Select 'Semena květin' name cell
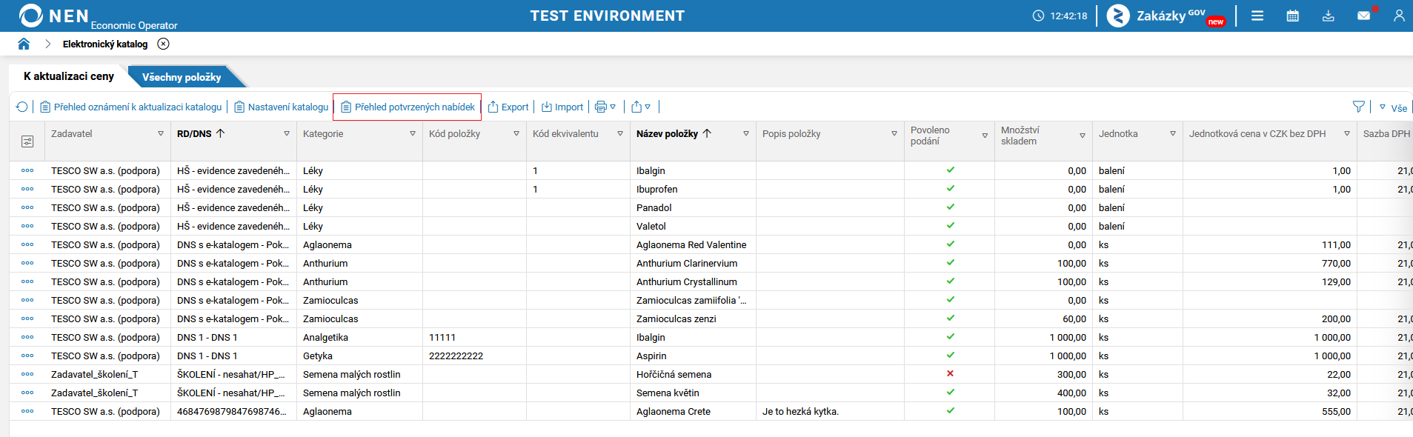This screenshot has height=437, width=1413. pos(693,393)
